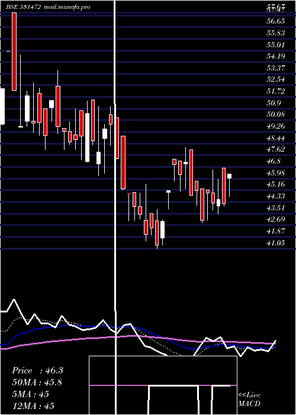Click the '50MA : 45.8' readout

pyautogui.click(x=37, y=382)
